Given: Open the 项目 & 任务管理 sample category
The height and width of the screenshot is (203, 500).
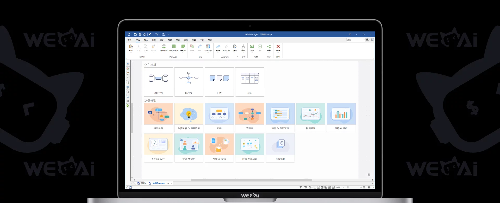Looking at the screenshot, I should 280,118.
